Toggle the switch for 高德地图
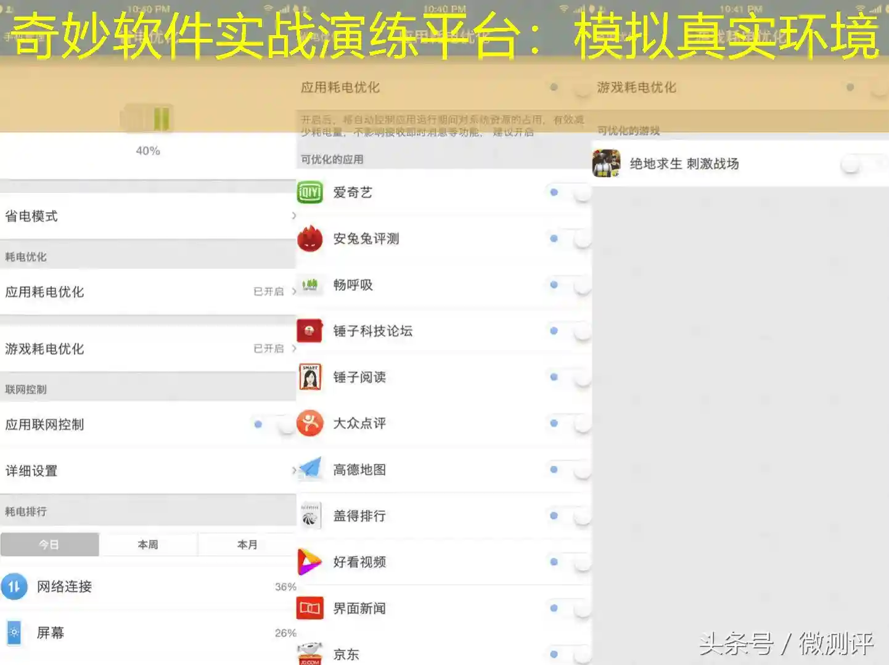The image size is (889, 665). tap(570, 470)
